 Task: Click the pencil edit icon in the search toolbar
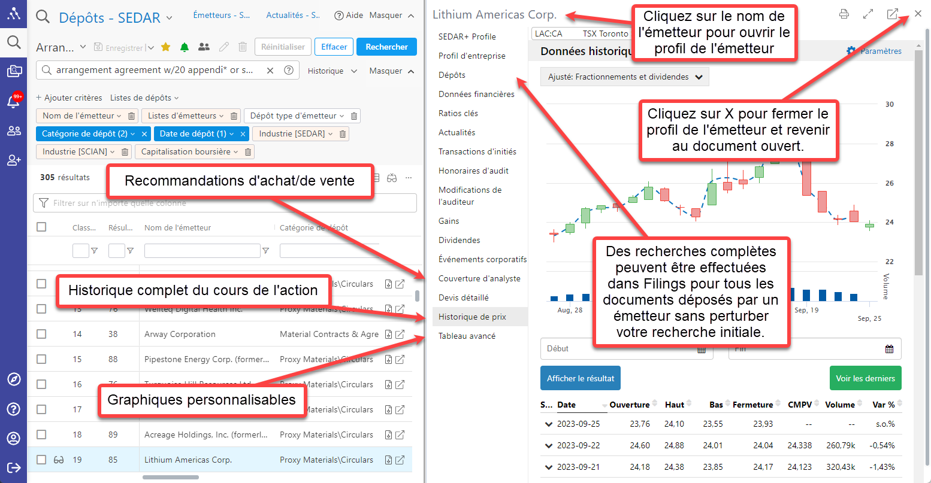[x=224, y=47]
